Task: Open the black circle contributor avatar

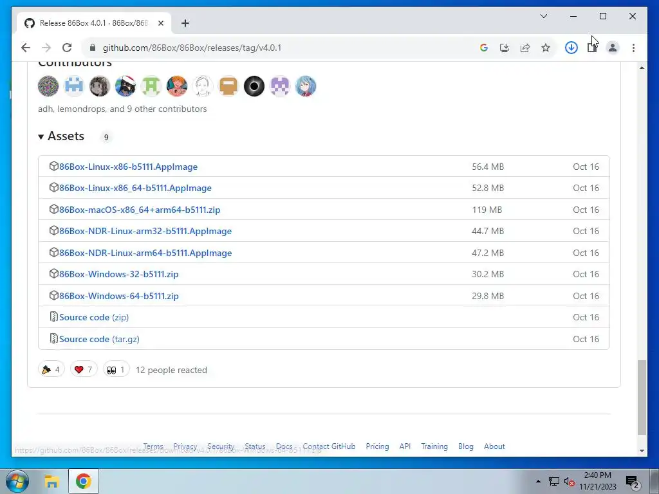Action: [254, 86]
